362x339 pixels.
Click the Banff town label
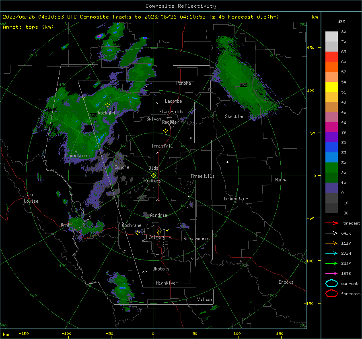(66, 225)
